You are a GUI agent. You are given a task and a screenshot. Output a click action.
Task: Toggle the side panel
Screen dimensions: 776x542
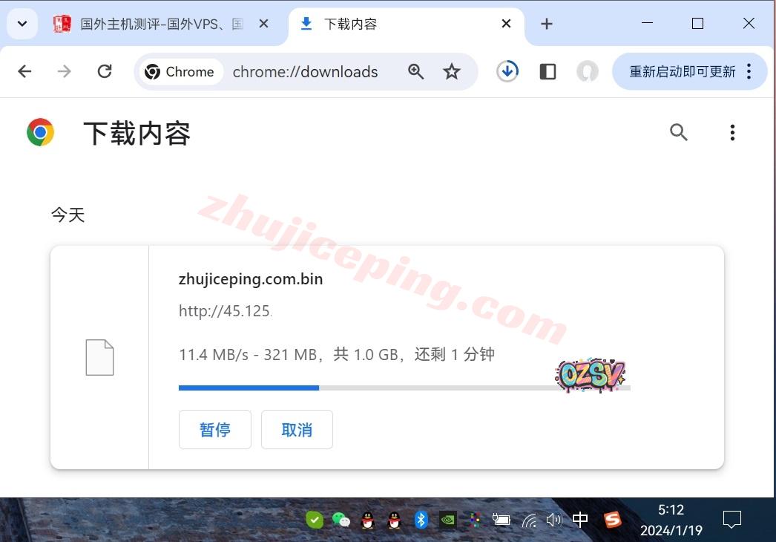pos(548,71)
